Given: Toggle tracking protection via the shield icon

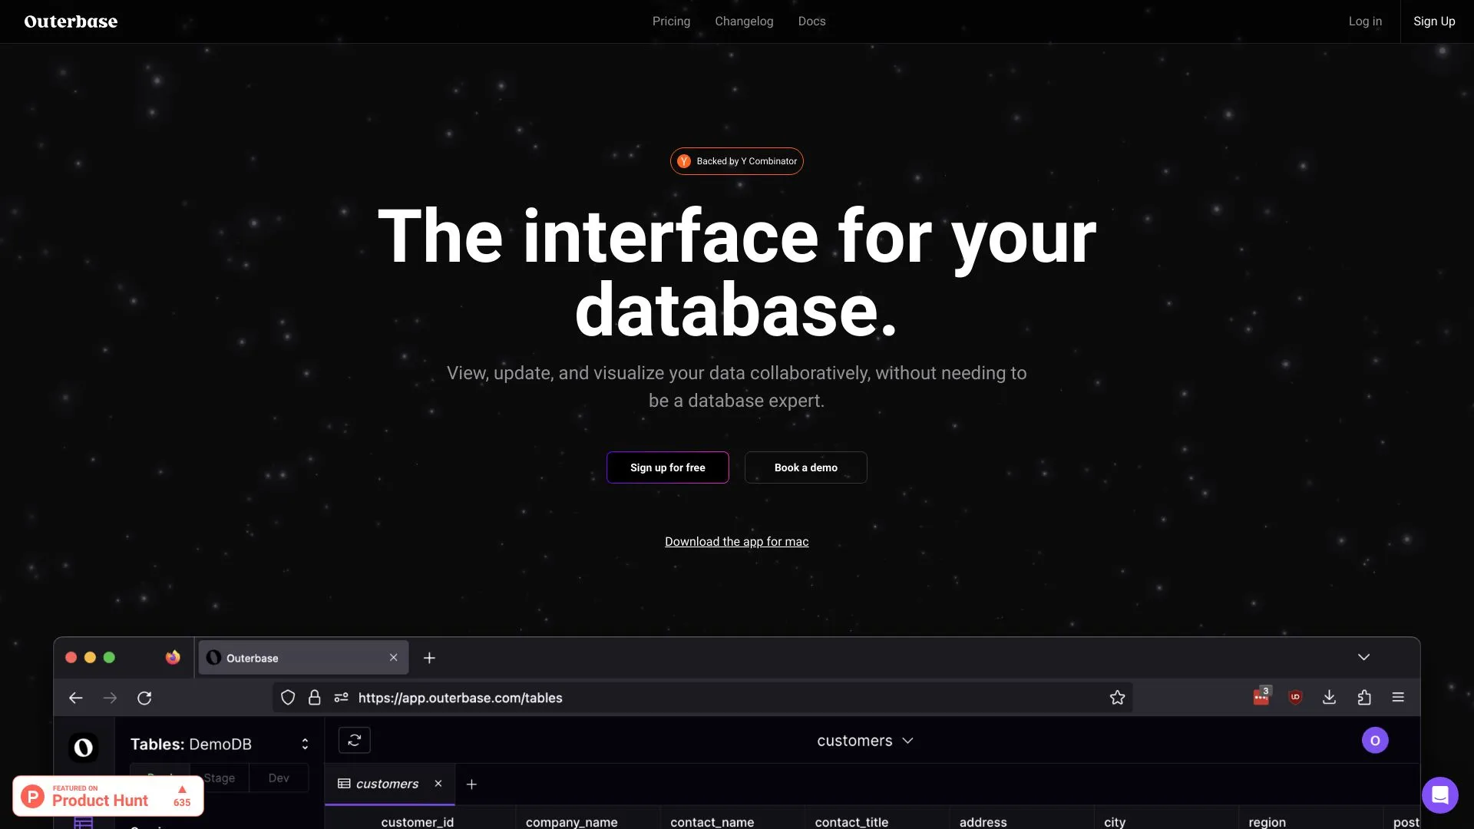Looking at the screenshot, I should click(x=288, y=698).
